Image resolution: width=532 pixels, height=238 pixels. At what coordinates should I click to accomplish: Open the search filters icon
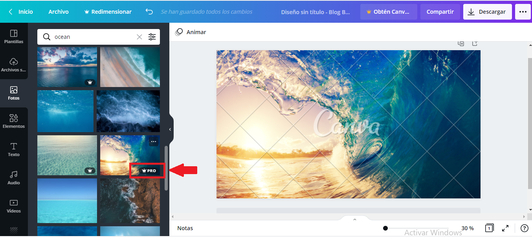[x=152, y=37]
